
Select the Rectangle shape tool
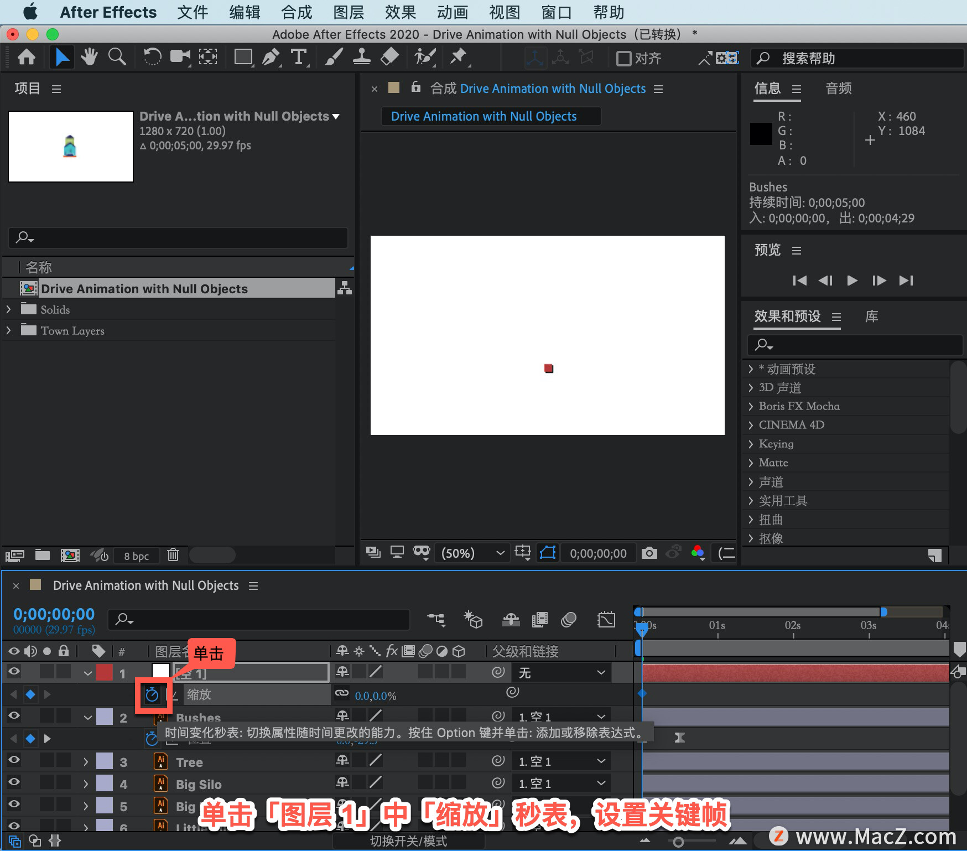[243, 57]
